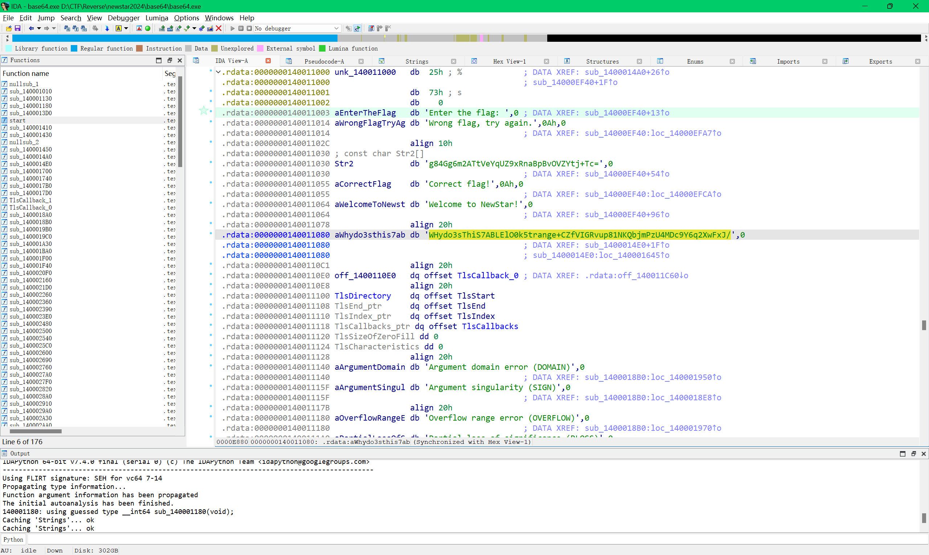Click the convert-to-data icon
929x555 pixels.
pyautogui.click(x=170, y=28)
